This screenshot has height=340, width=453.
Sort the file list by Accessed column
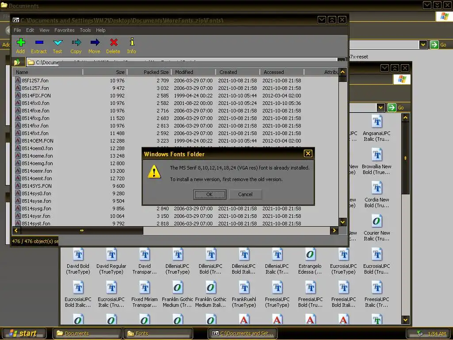pyautogui.click(x=282, y=72)
